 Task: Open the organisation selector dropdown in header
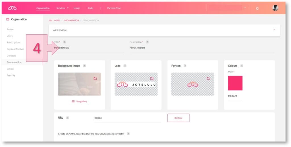pyautogui.click(x=227, y=8)
